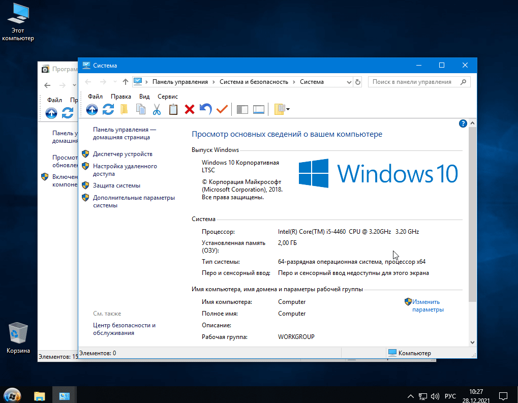Open the Файл menu in Программы window

[x=54, y=100]
